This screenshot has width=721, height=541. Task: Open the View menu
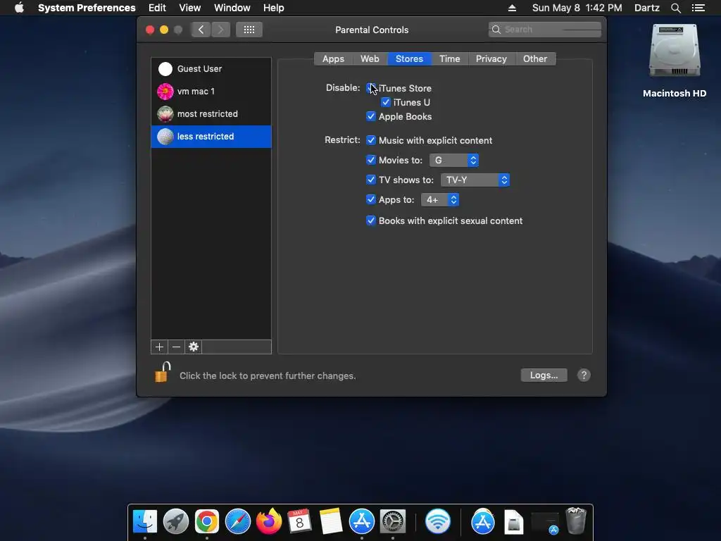[x=190, y=8]
